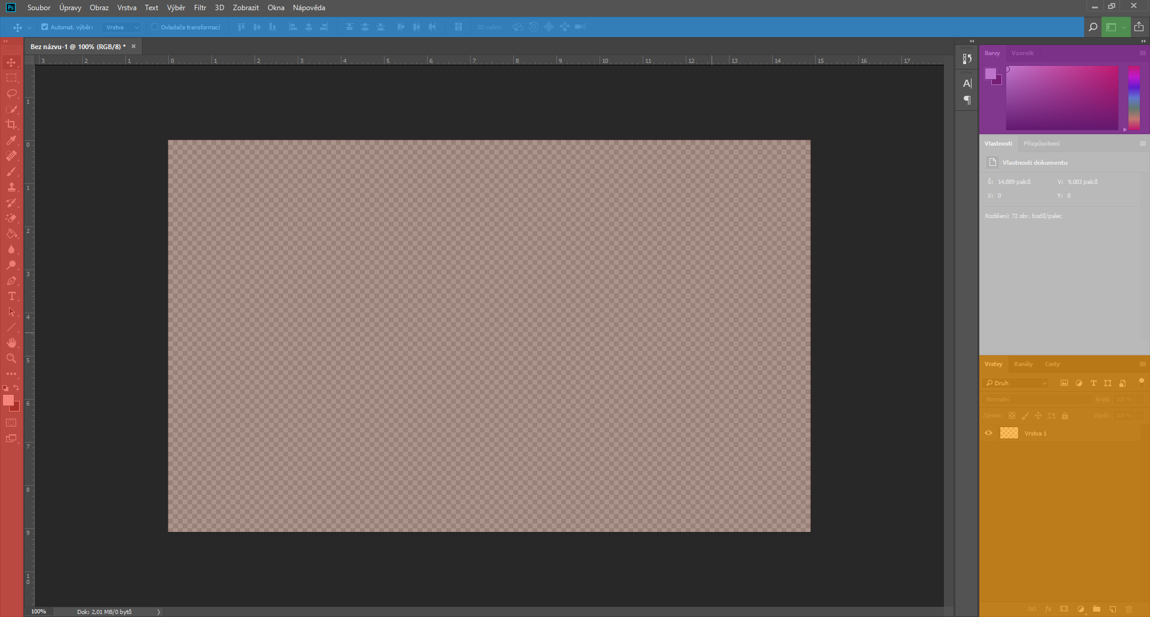This screenshot has width=1150, height=617.
Task: Click the share document icon
Action: coord(1139,27)
